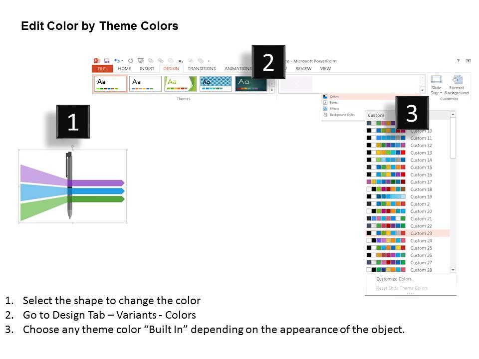This screenshot has width=479, height=359.
Task: Click Customize Colors option
Action: pyautogui.click(x=395, y=279)
